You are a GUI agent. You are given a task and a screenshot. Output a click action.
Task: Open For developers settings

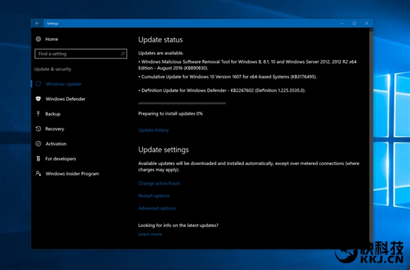[61, 159]
